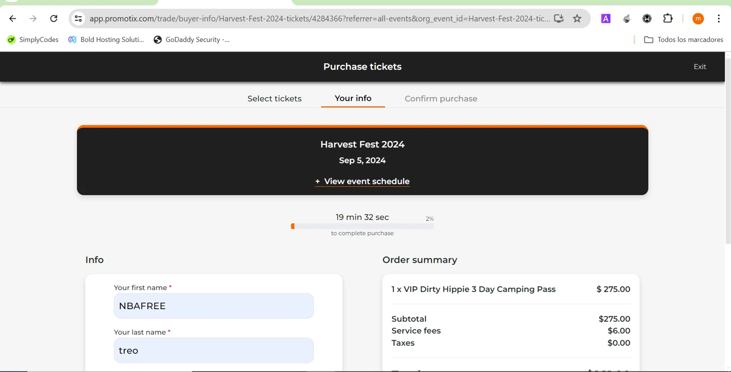731x372 pixels.
Task: Open the Extensions puzzle icon
Action: click(x=668, y=19)
